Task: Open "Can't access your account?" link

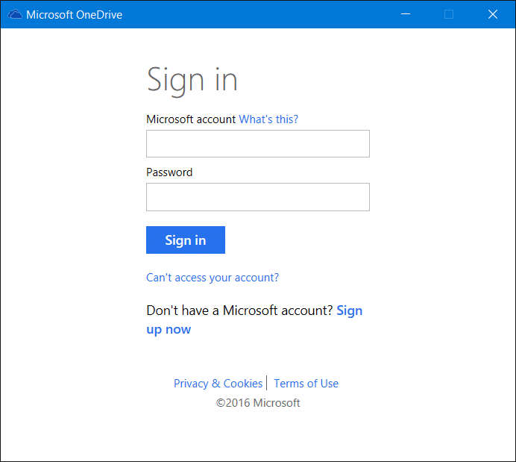Action: [x=213, y=278]
